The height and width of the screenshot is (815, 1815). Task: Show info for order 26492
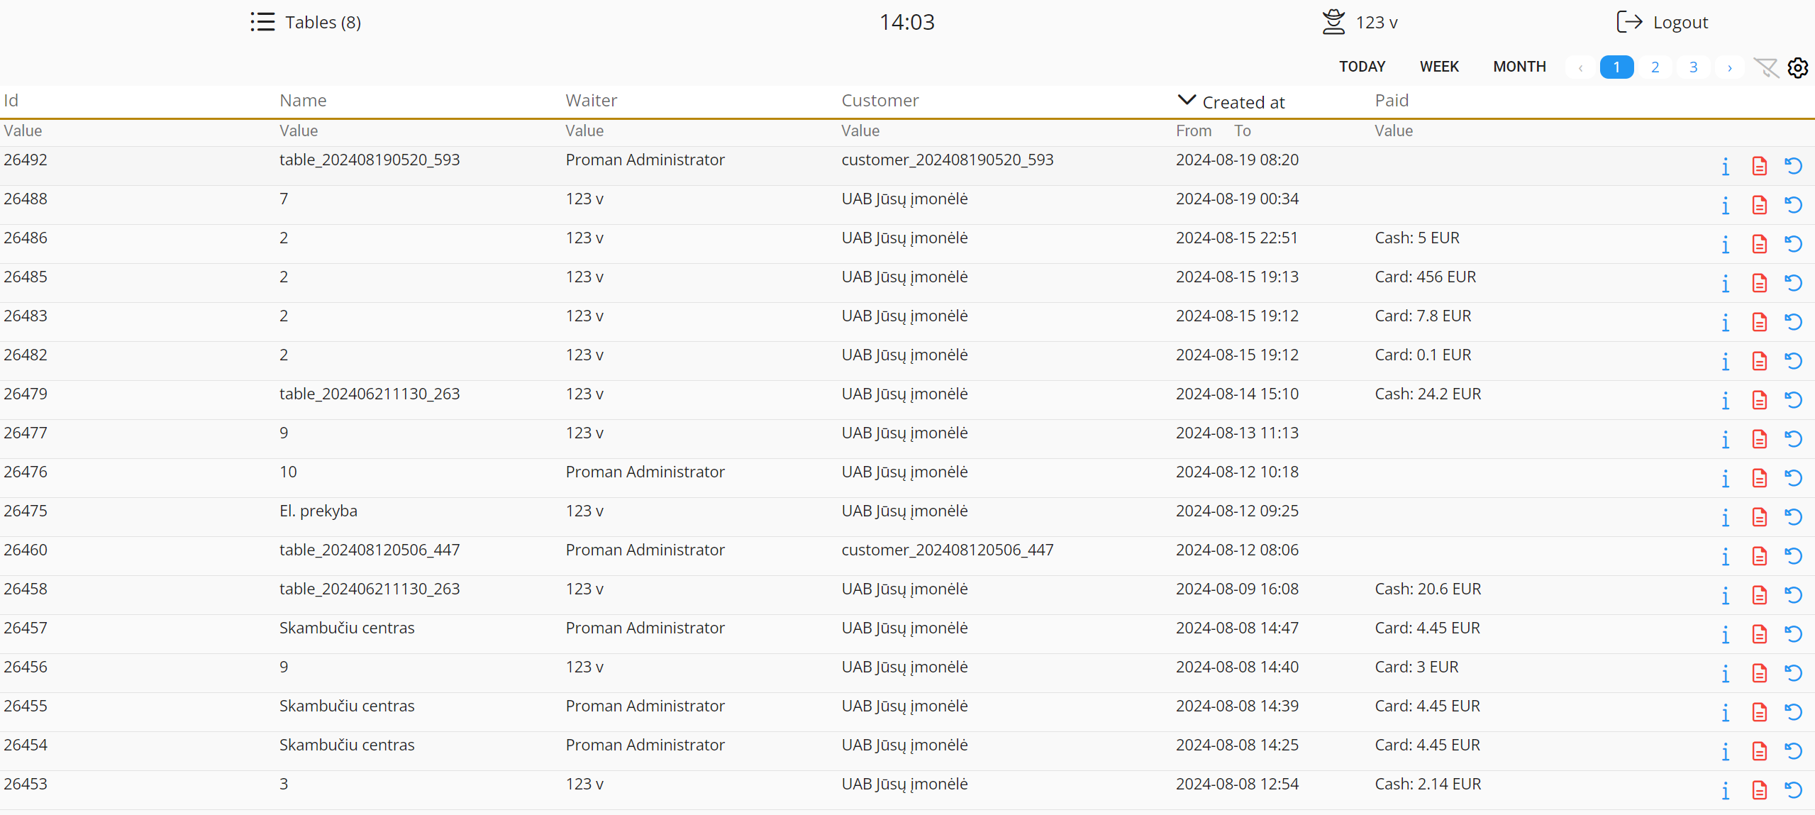coord(1726,167)
